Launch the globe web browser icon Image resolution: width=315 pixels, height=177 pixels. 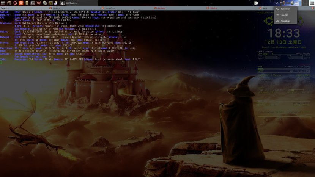[x=45, y=3]
